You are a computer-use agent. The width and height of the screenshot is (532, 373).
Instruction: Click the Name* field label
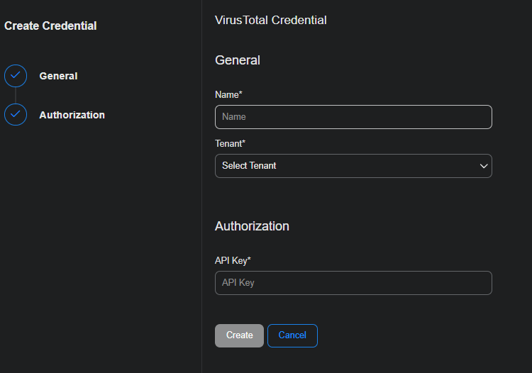(x=228, y=94)
